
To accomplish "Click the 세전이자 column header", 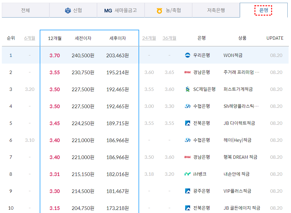I will 83,38.
